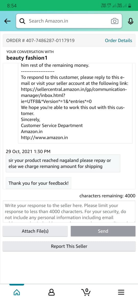Tap the search magnifier icon
Viewport: 138px width, 300px height.
pyautogui.click(x=22, y=21)
